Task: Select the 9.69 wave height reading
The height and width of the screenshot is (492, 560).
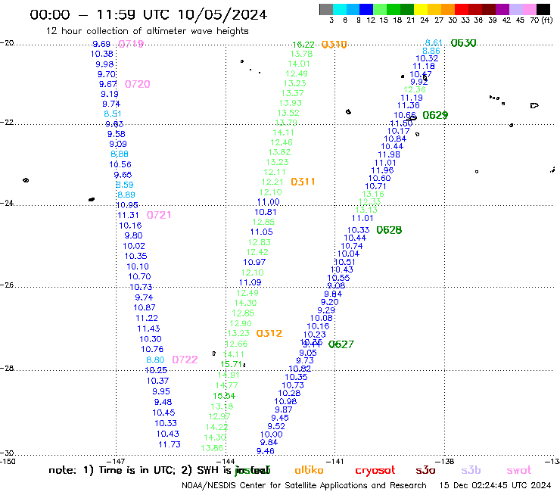Action: point(101,44)
